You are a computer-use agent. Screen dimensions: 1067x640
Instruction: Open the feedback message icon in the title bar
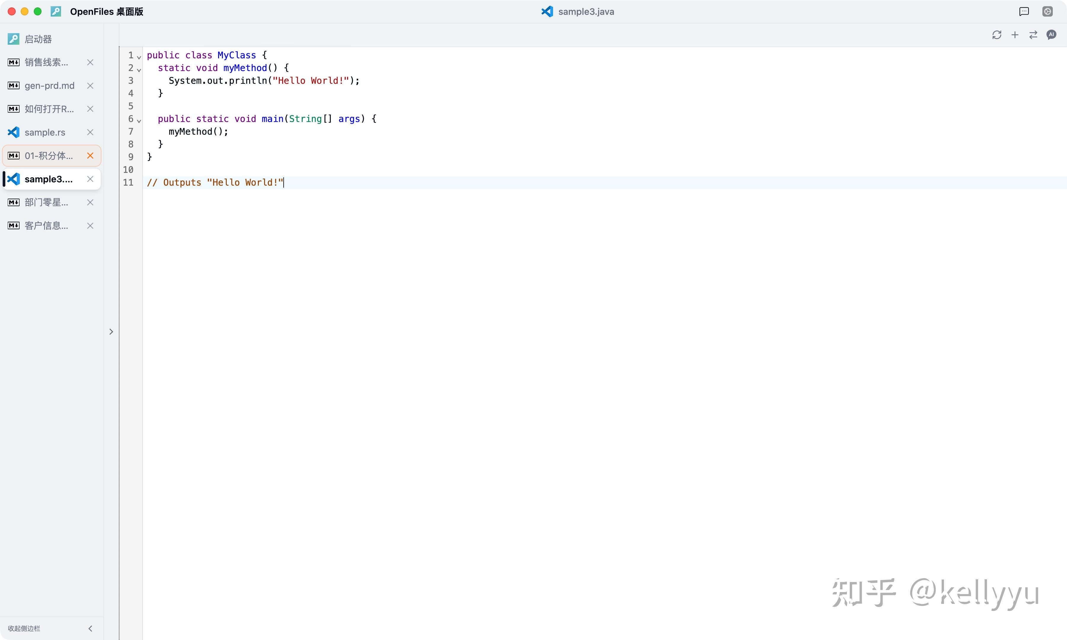point(1024,12)
